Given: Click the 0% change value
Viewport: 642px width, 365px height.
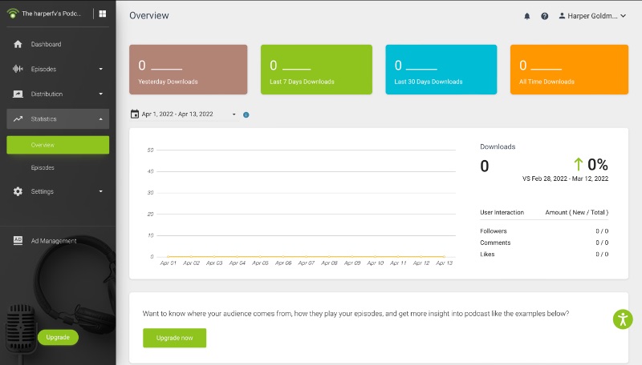Looking at the screenshot, I should click(598, 164).
